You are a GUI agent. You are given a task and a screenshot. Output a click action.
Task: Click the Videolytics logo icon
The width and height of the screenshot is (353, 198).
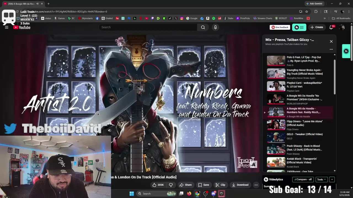coord(266,179)
